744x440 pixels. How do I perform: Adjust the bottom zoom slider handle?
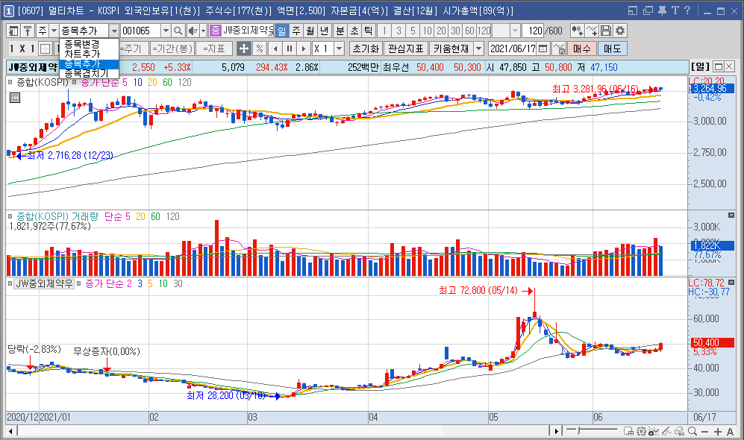tap(579, 430)
